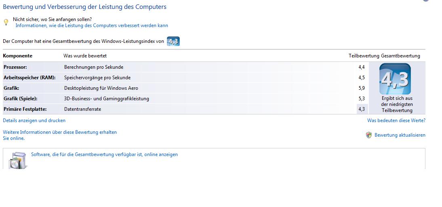This screenshot has width=442, height=207.
Task: Click the Datentransferrate description
Action: pyautogui.click(x=82, y=109)
